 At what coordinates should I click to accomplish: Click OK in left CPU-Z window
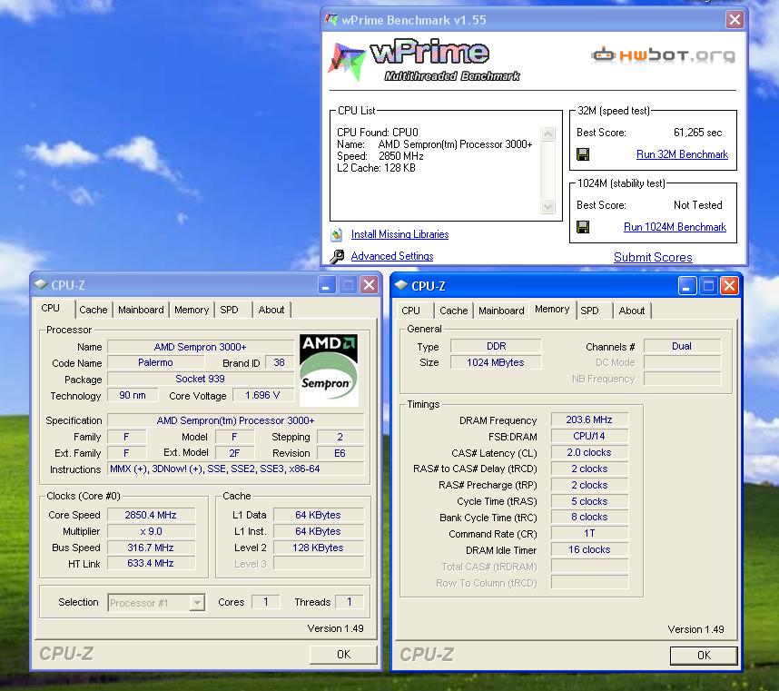343,655
